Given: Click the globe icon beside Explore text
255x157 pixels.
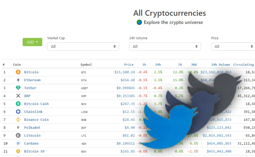Looking at the screenshot, I should click(x=139, y=22).
